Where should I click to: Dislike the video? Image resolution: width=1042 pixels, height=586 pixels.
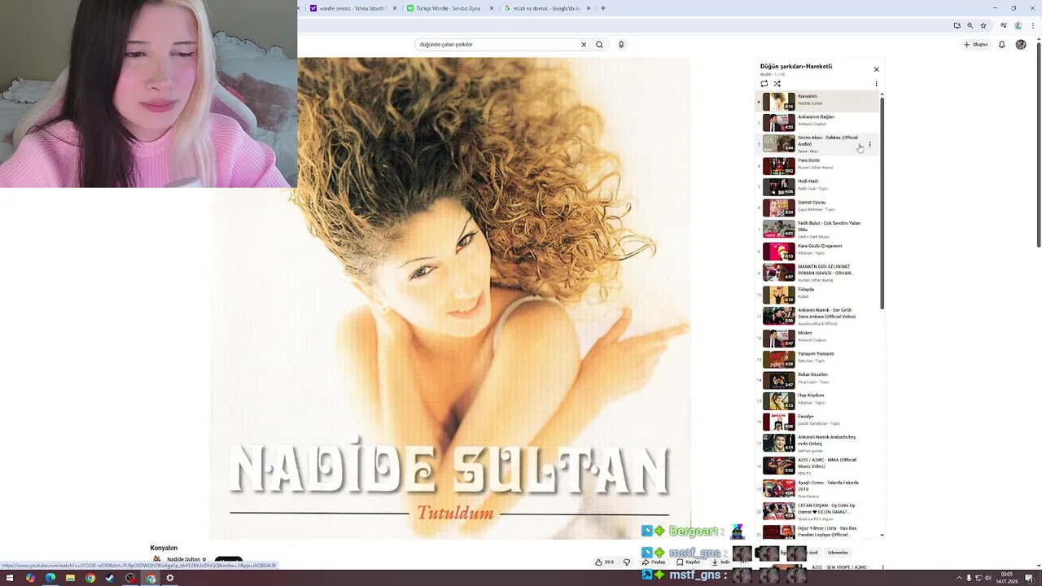(626, 562)
